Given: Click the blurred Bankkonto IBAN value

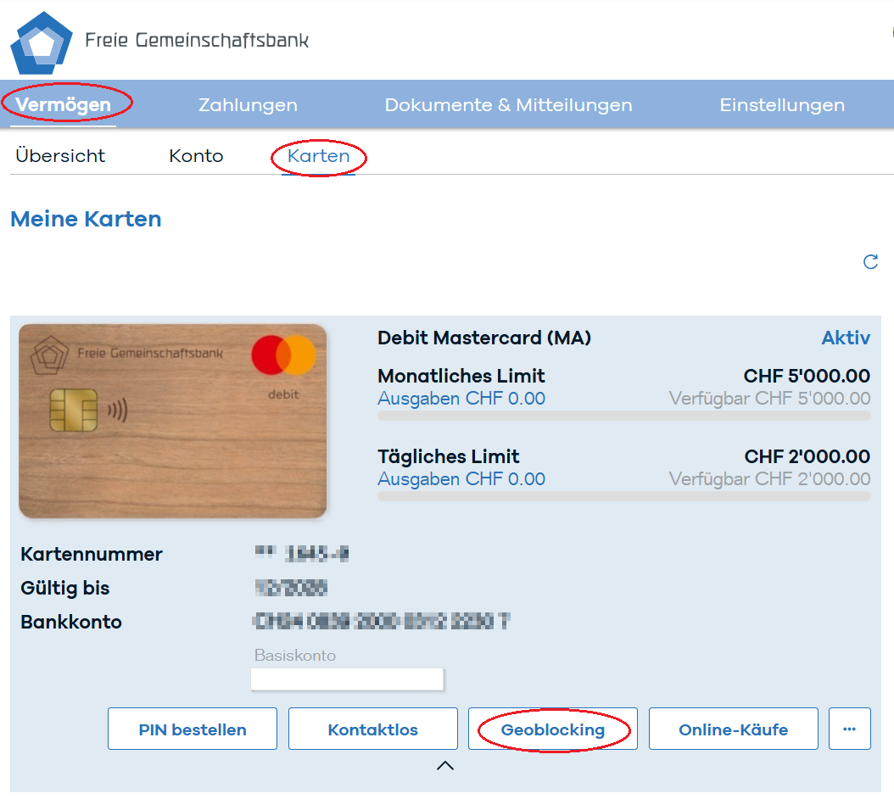Looking at the screenshot, I should pos(382,621).
